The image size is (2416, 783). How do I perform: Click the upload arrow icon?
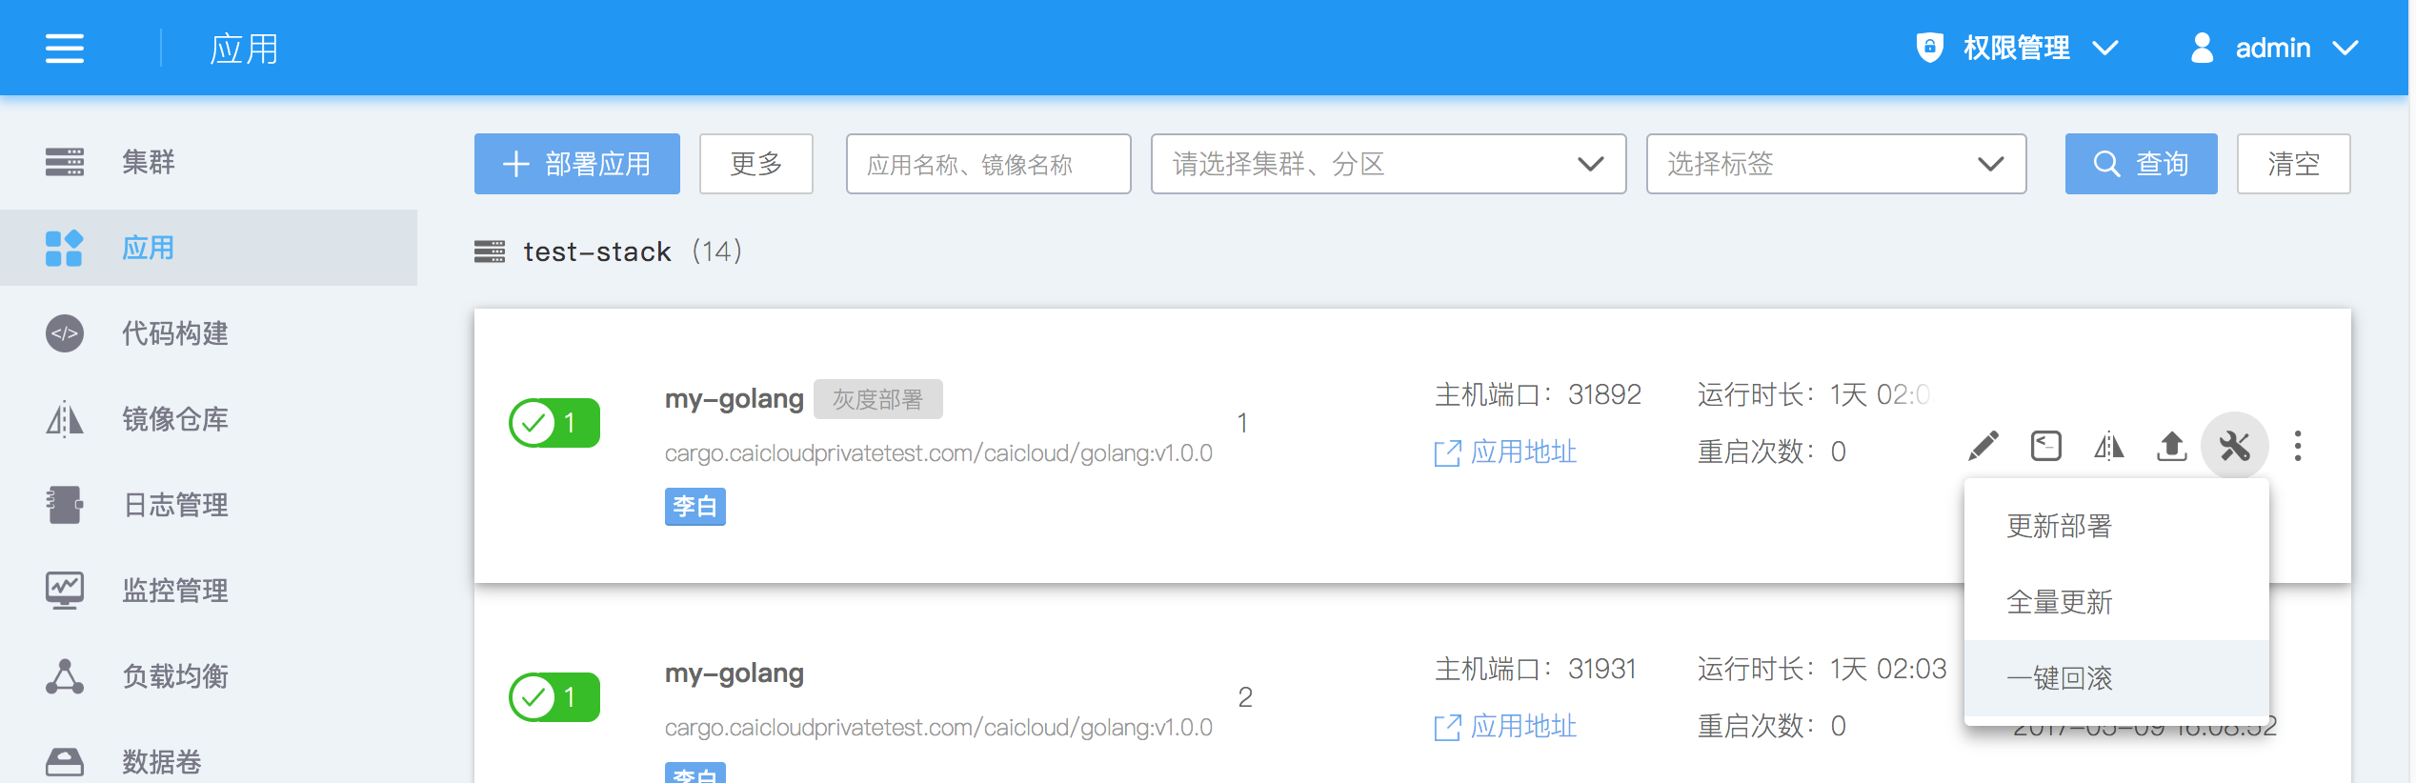2171,446
